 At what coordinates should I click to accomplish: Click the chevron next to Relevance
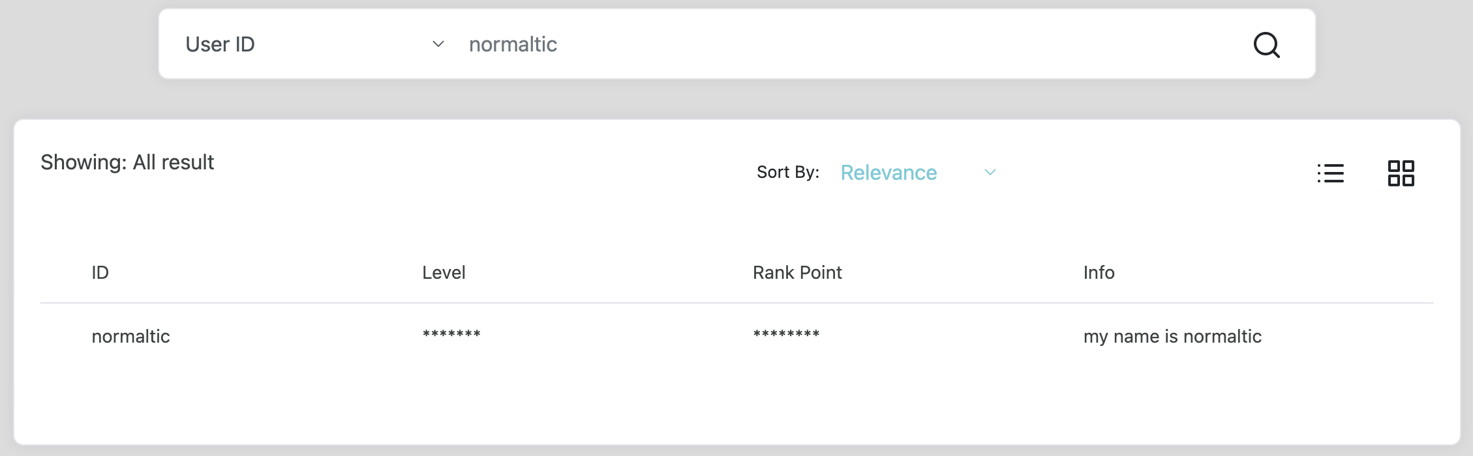point(990,173)
